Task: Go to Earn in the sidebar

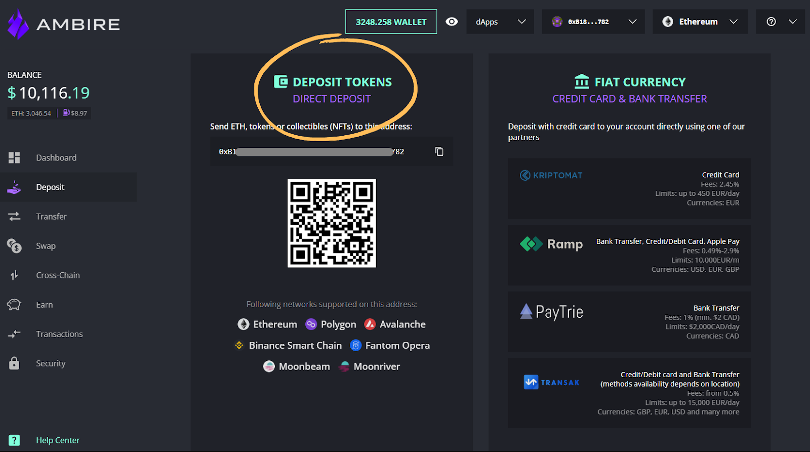Action: (44, 305)
